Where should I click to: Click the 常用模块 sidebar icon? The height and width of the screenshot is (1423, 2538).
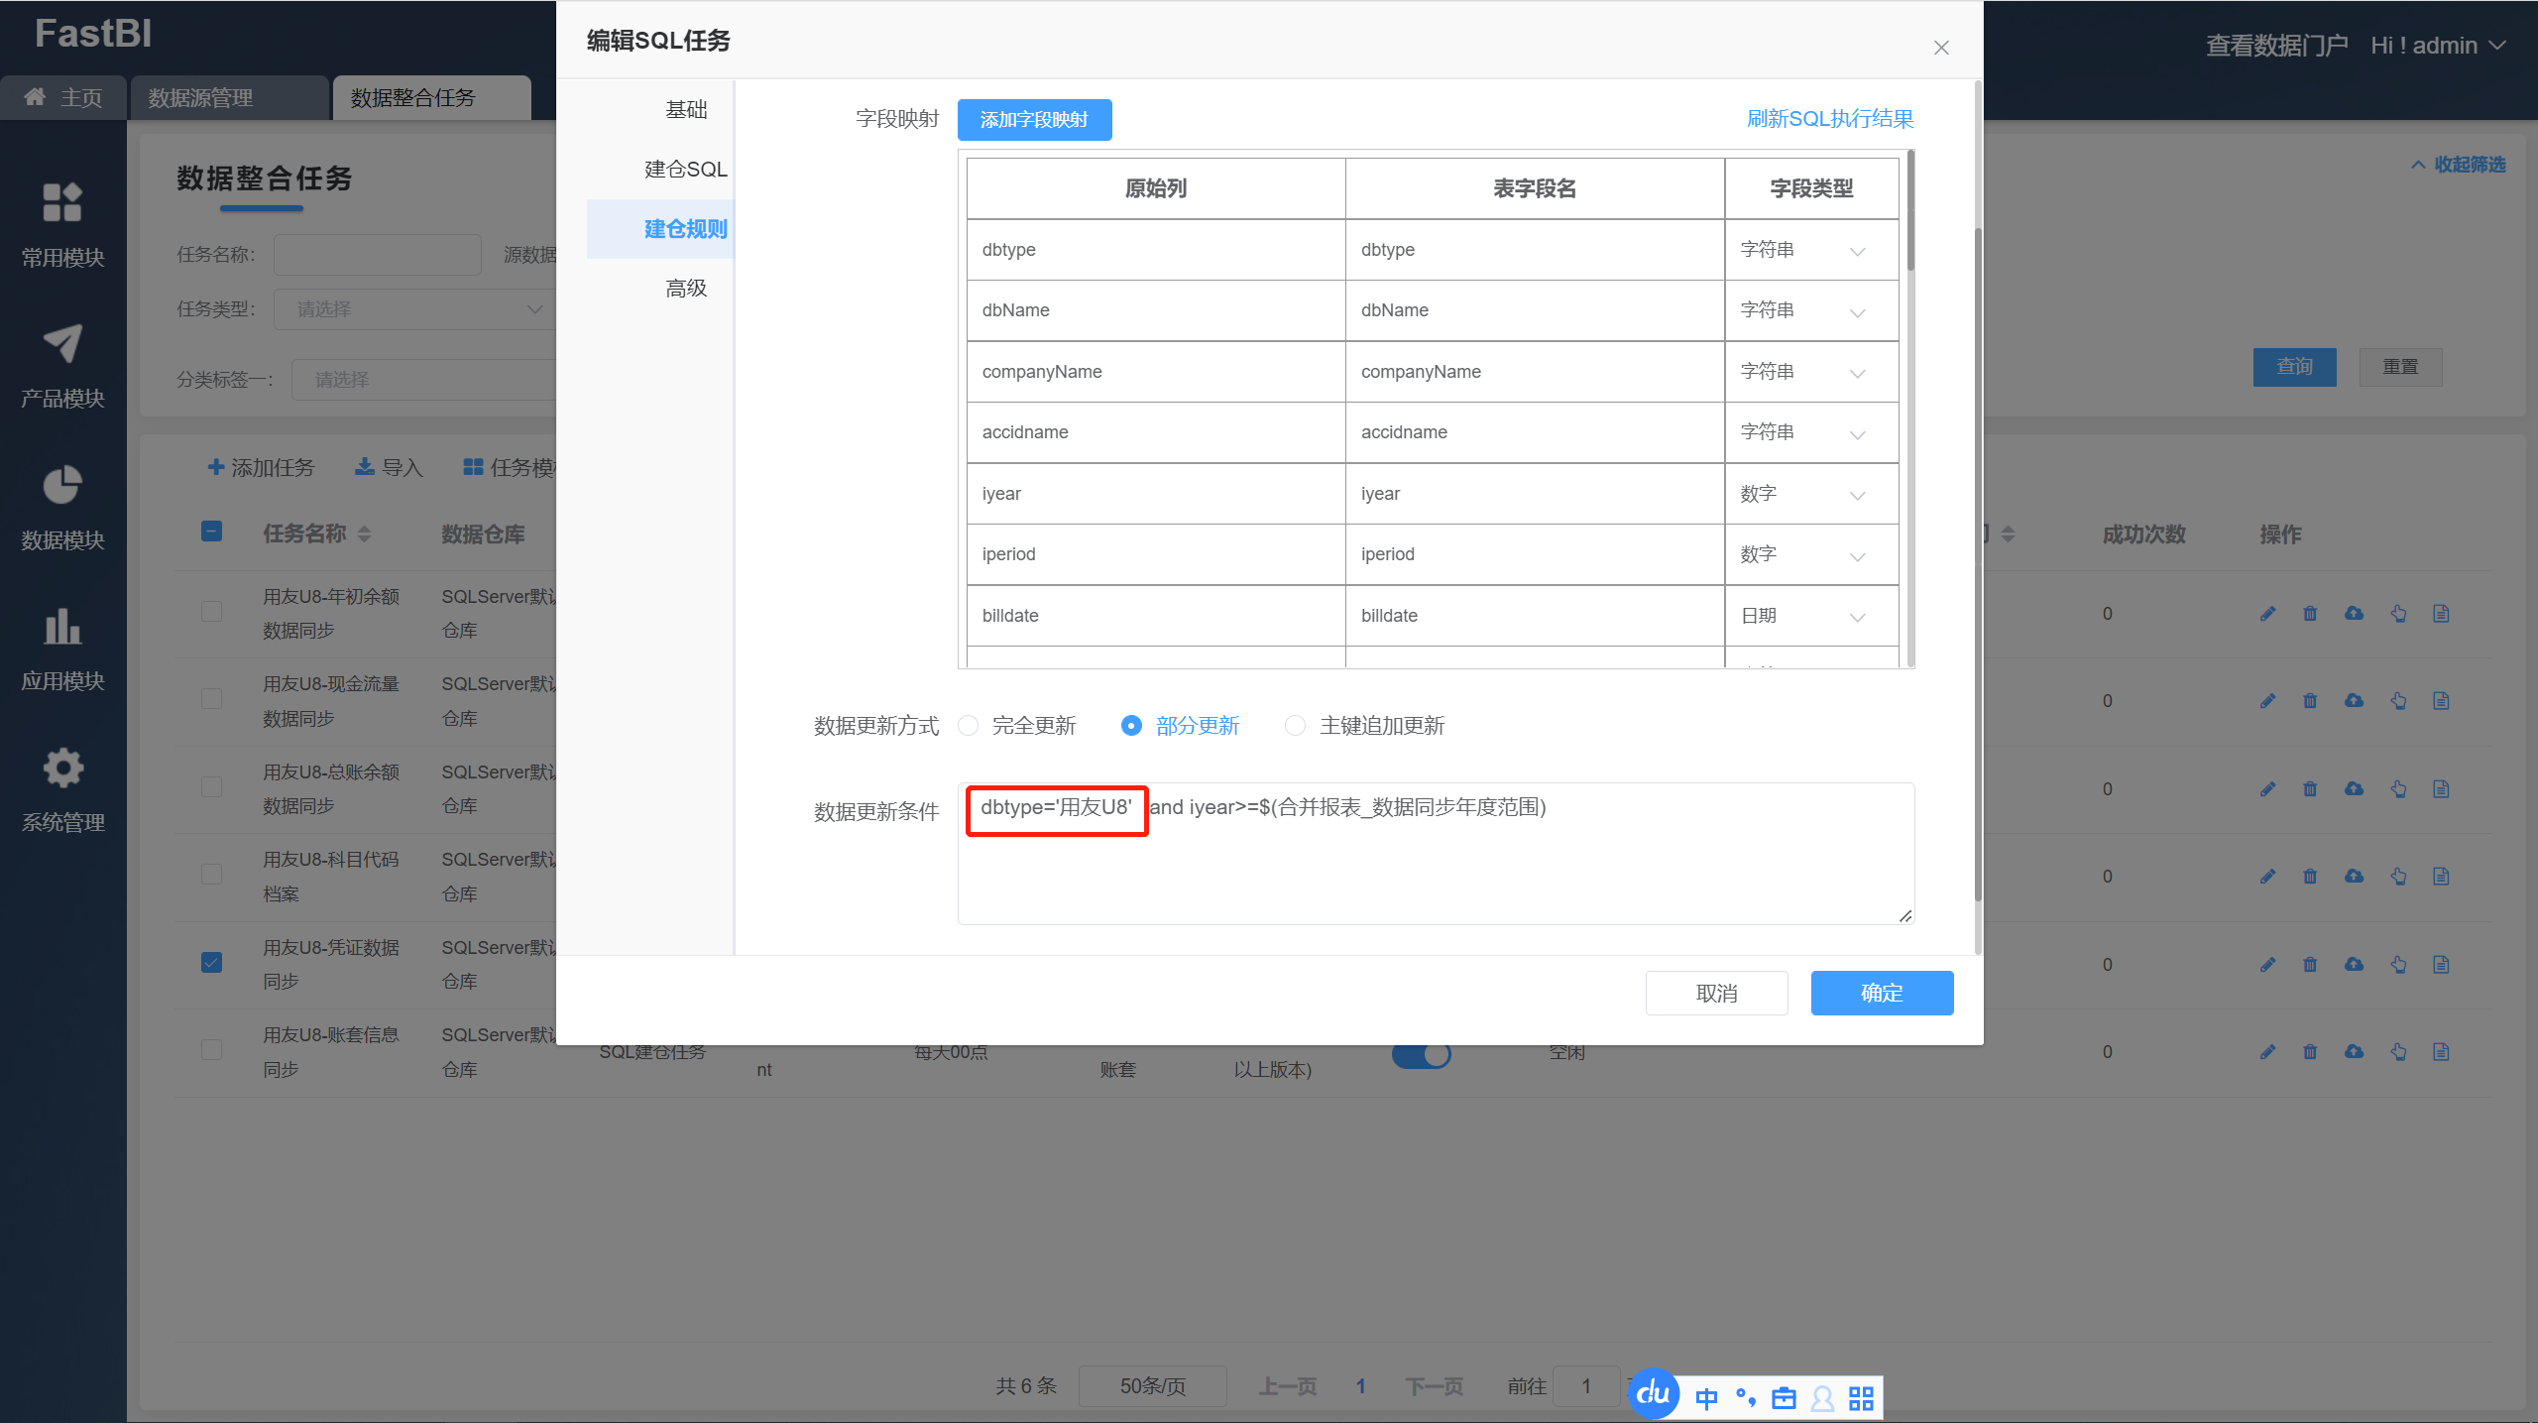62,202
